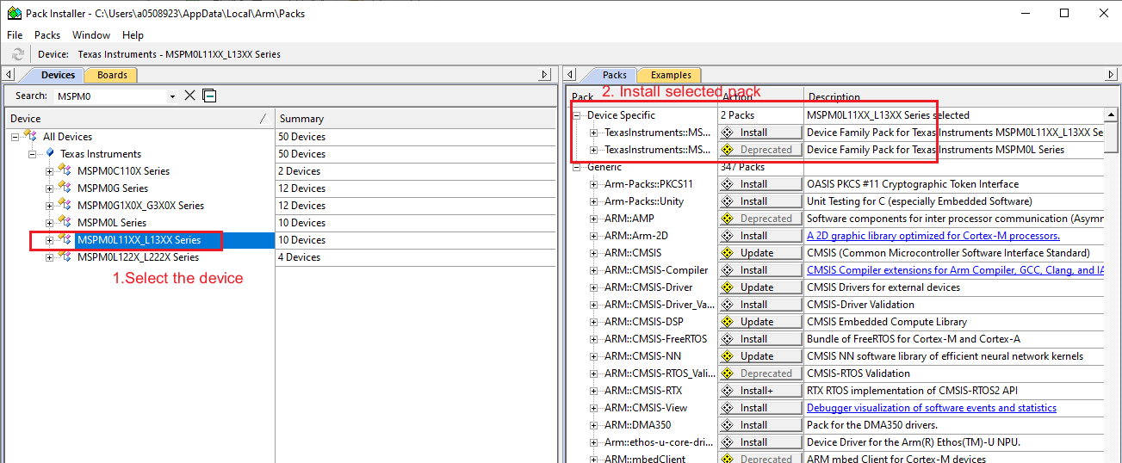
Task: Open the Packs menu
Action: coord(47,35)
